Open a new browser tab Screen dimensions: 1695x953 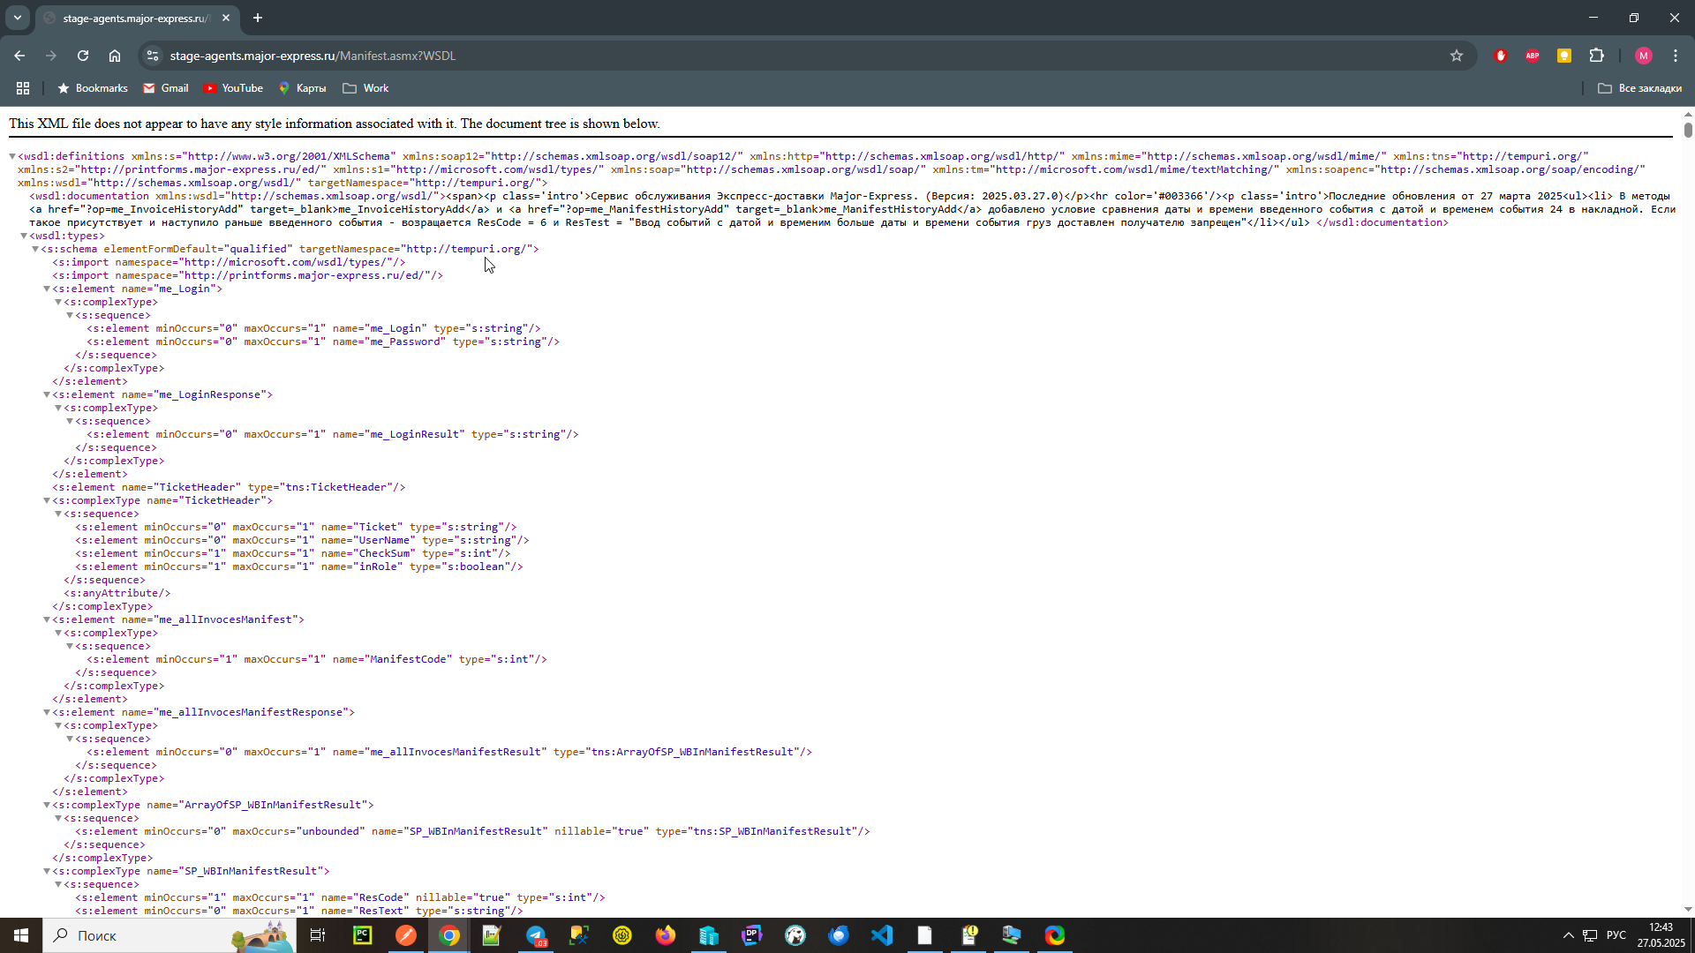click(x=258, y=18)
